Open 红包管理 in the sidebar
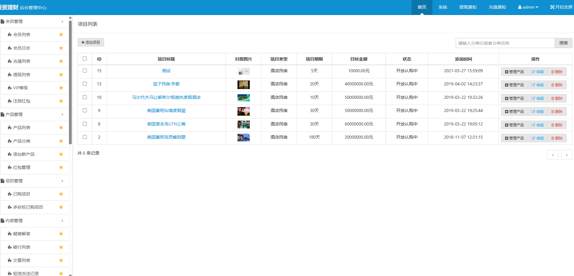The width and height of the screenshot is (574, 276). pyautogui.click(x=21, y=167)
